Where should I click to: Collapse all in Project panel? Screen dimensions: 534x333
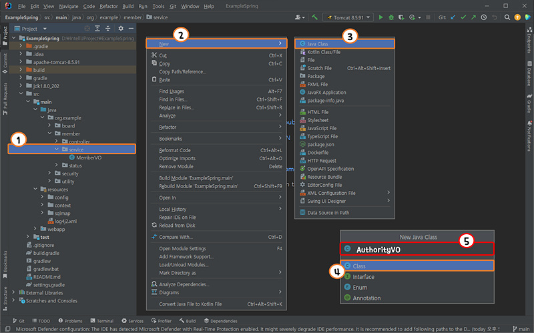pyautogui.click(x=107, y=29)
